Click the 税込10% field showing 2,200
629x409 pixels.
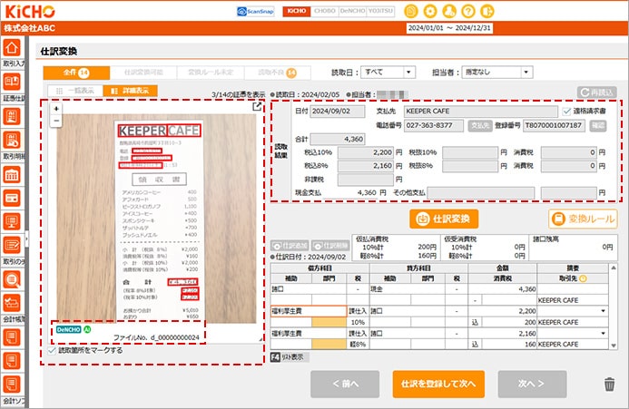[x=366, y=152]
